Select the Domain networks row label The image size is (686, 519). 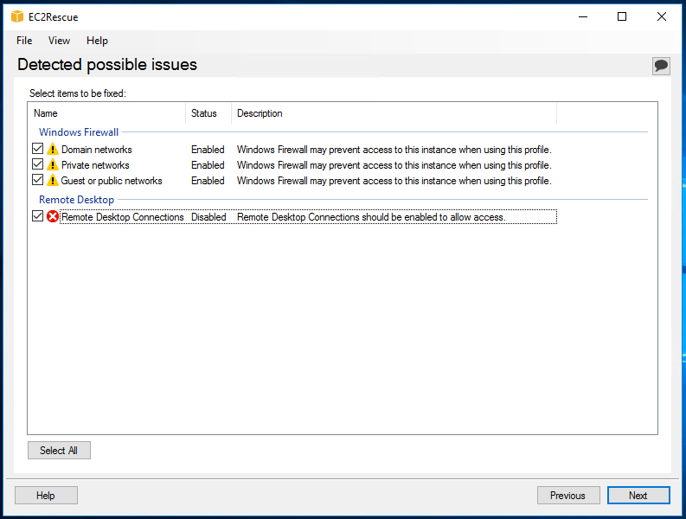click(97, 150)
